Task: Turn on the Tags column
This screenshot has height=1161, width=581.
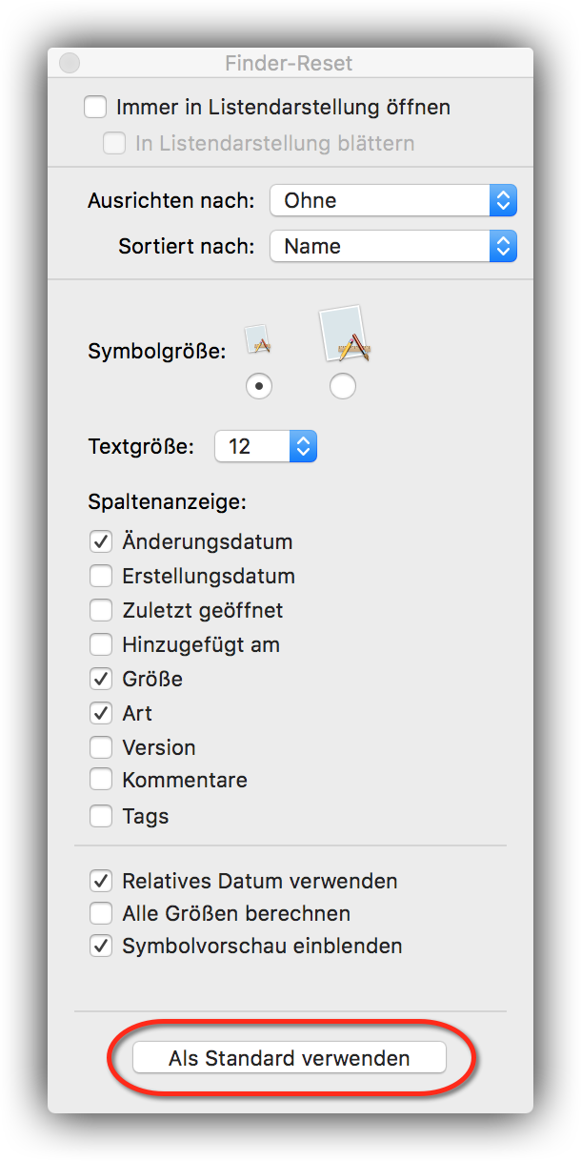Action: pos(101,817)
